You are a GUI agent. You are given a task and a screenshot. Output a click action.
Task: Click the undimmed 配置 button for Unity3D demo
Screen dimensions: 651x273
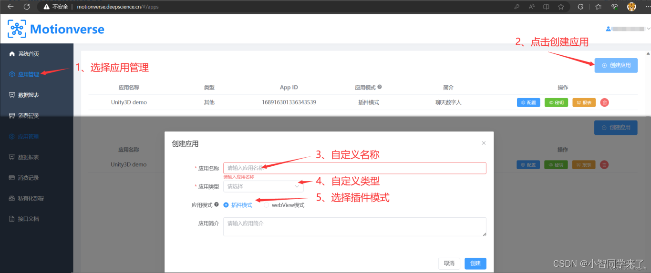pyautogui.click(x=528, y=102)
